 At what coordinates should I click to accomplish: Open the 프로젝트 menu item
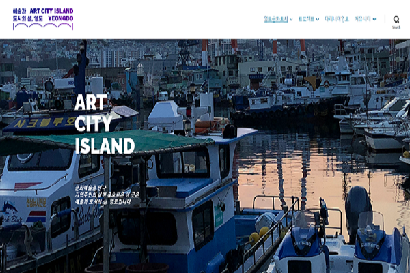click(306, 19)
